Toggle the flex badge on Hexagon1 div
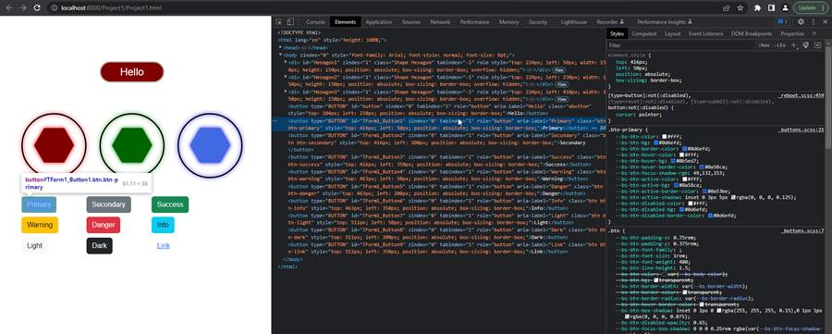The image size is (832, 334). [x=558, y=69]
